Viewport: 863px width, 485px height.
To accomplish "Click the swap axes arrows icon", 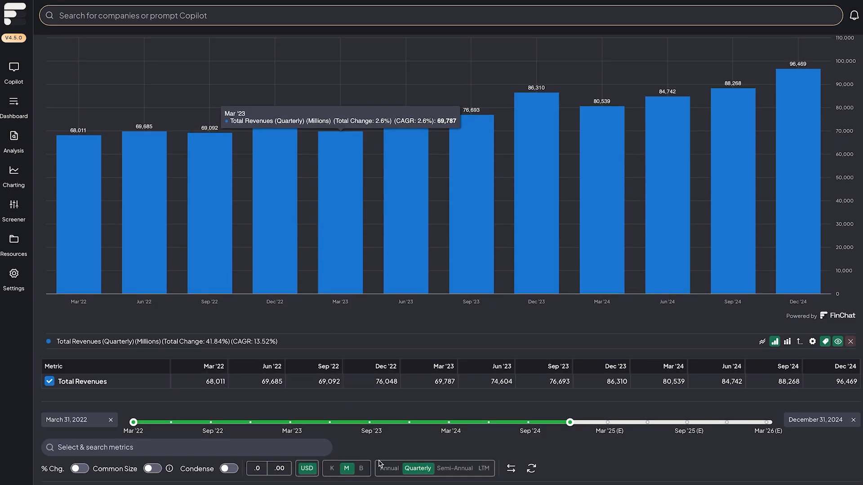I will pyautogui.click(x=511, y=468).
